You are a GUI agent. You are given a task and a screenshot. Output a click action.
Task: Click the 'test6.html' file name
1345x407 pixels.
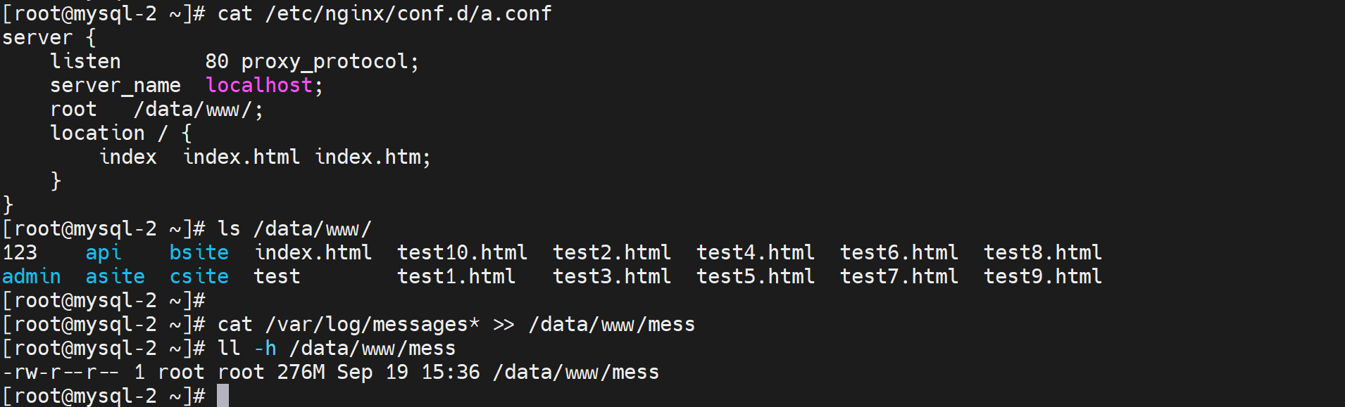point(899,253)
